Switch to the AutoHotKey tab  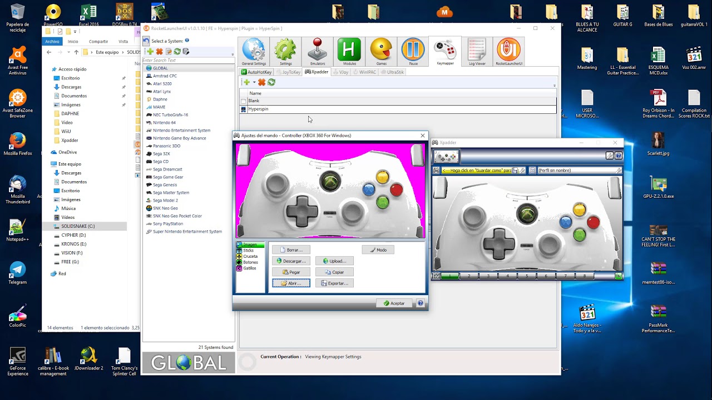[256, 72]
